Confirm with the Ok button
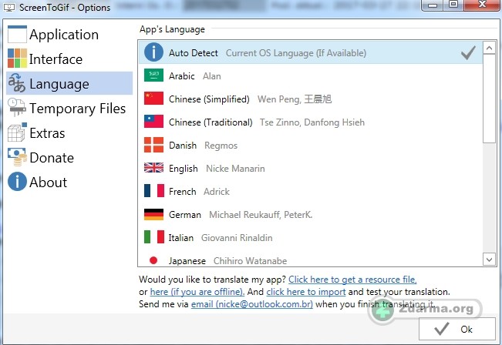 [457, 329]
